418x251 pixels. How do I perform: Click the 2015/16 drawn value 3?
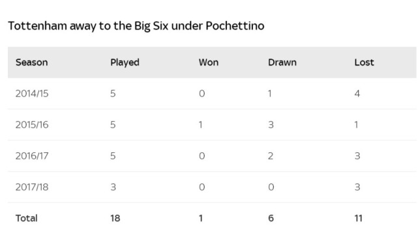pyautogui.click(x=271, y=125)
